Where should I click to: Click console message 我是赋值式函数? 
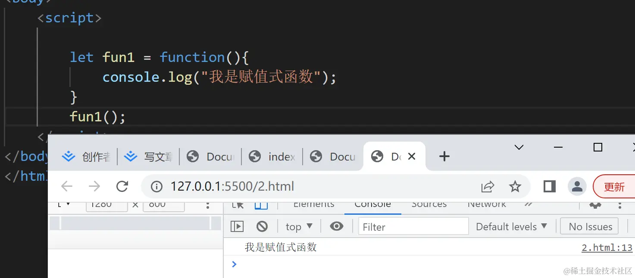pyautogui.click(x=281, y=247)
